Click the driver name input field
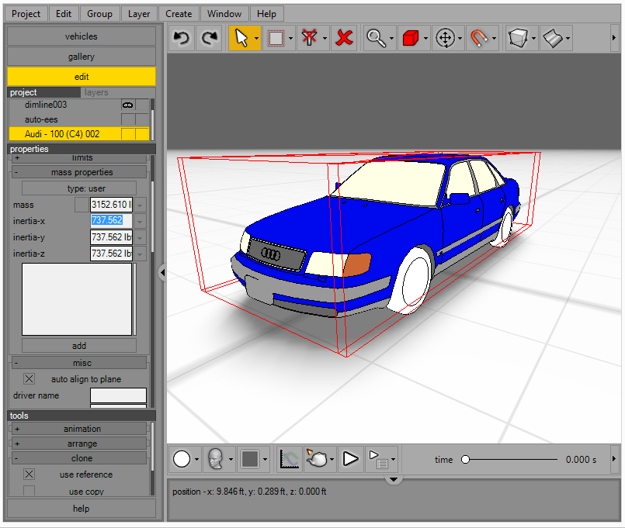The image size is (625, 528). tap(118, 395)
